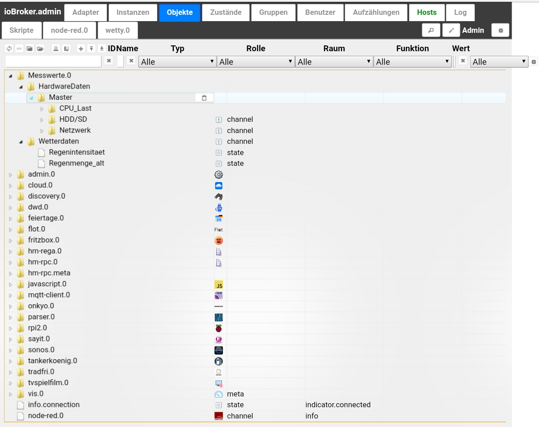Image resolution: width=539 pixels, height=427 pixels.
Task: Download objects with down-arrow icon
Action: pyautogui.click(x=102, y=49)
